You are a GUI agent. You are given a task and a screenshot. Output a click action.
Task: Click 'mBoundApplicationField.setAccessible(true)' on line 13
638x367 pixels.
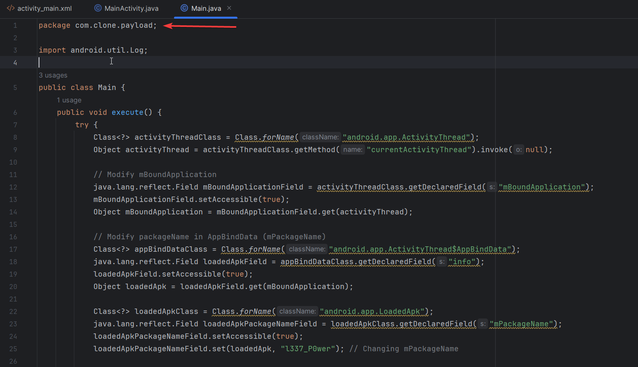189,199
